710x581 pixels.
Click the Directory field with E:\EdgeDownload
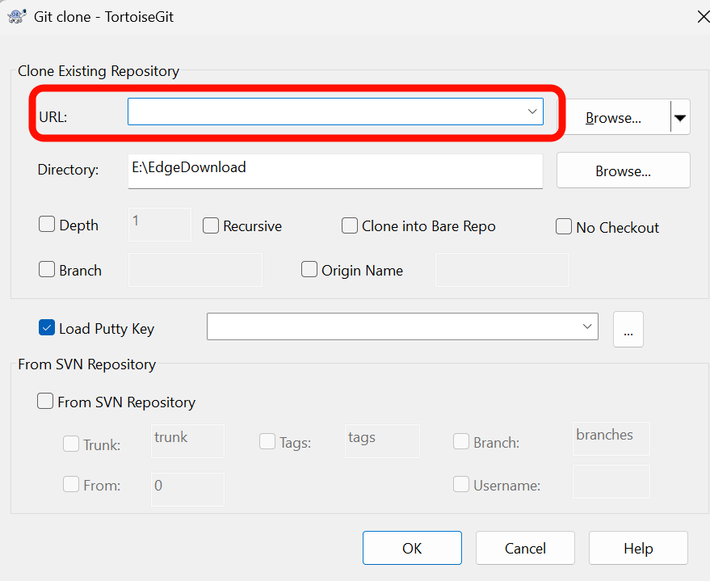click(x=335, y=171)
